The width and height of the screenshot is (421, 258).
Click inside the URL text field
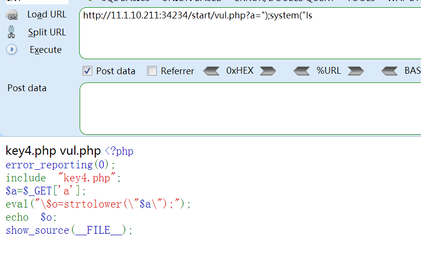(x=250, y=33)
